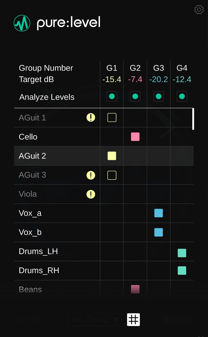Viewport: 208px width, 337px height.
Task: Assign AGuit 1 to group G1
Action: point(112,118)
